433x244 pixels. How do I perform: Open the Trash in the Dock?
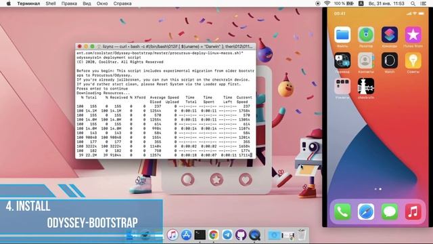[302, 235]
